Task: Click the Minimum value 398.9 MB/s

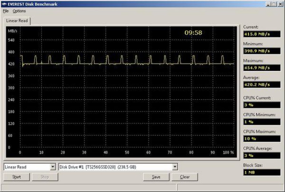Action: [x=262, y=51]
